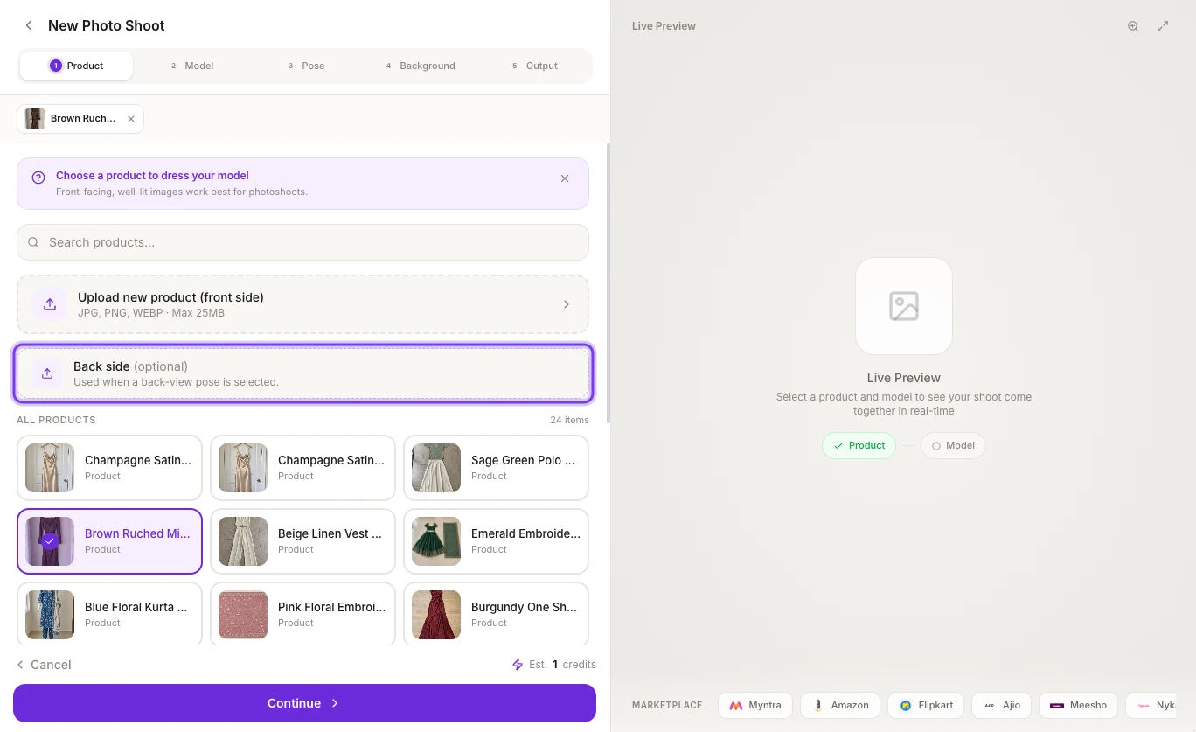The height and width of the screenshot is (732, 1196).
Task: Choose the Burgundy One Sh... product card
Action: tap(496, 614)
